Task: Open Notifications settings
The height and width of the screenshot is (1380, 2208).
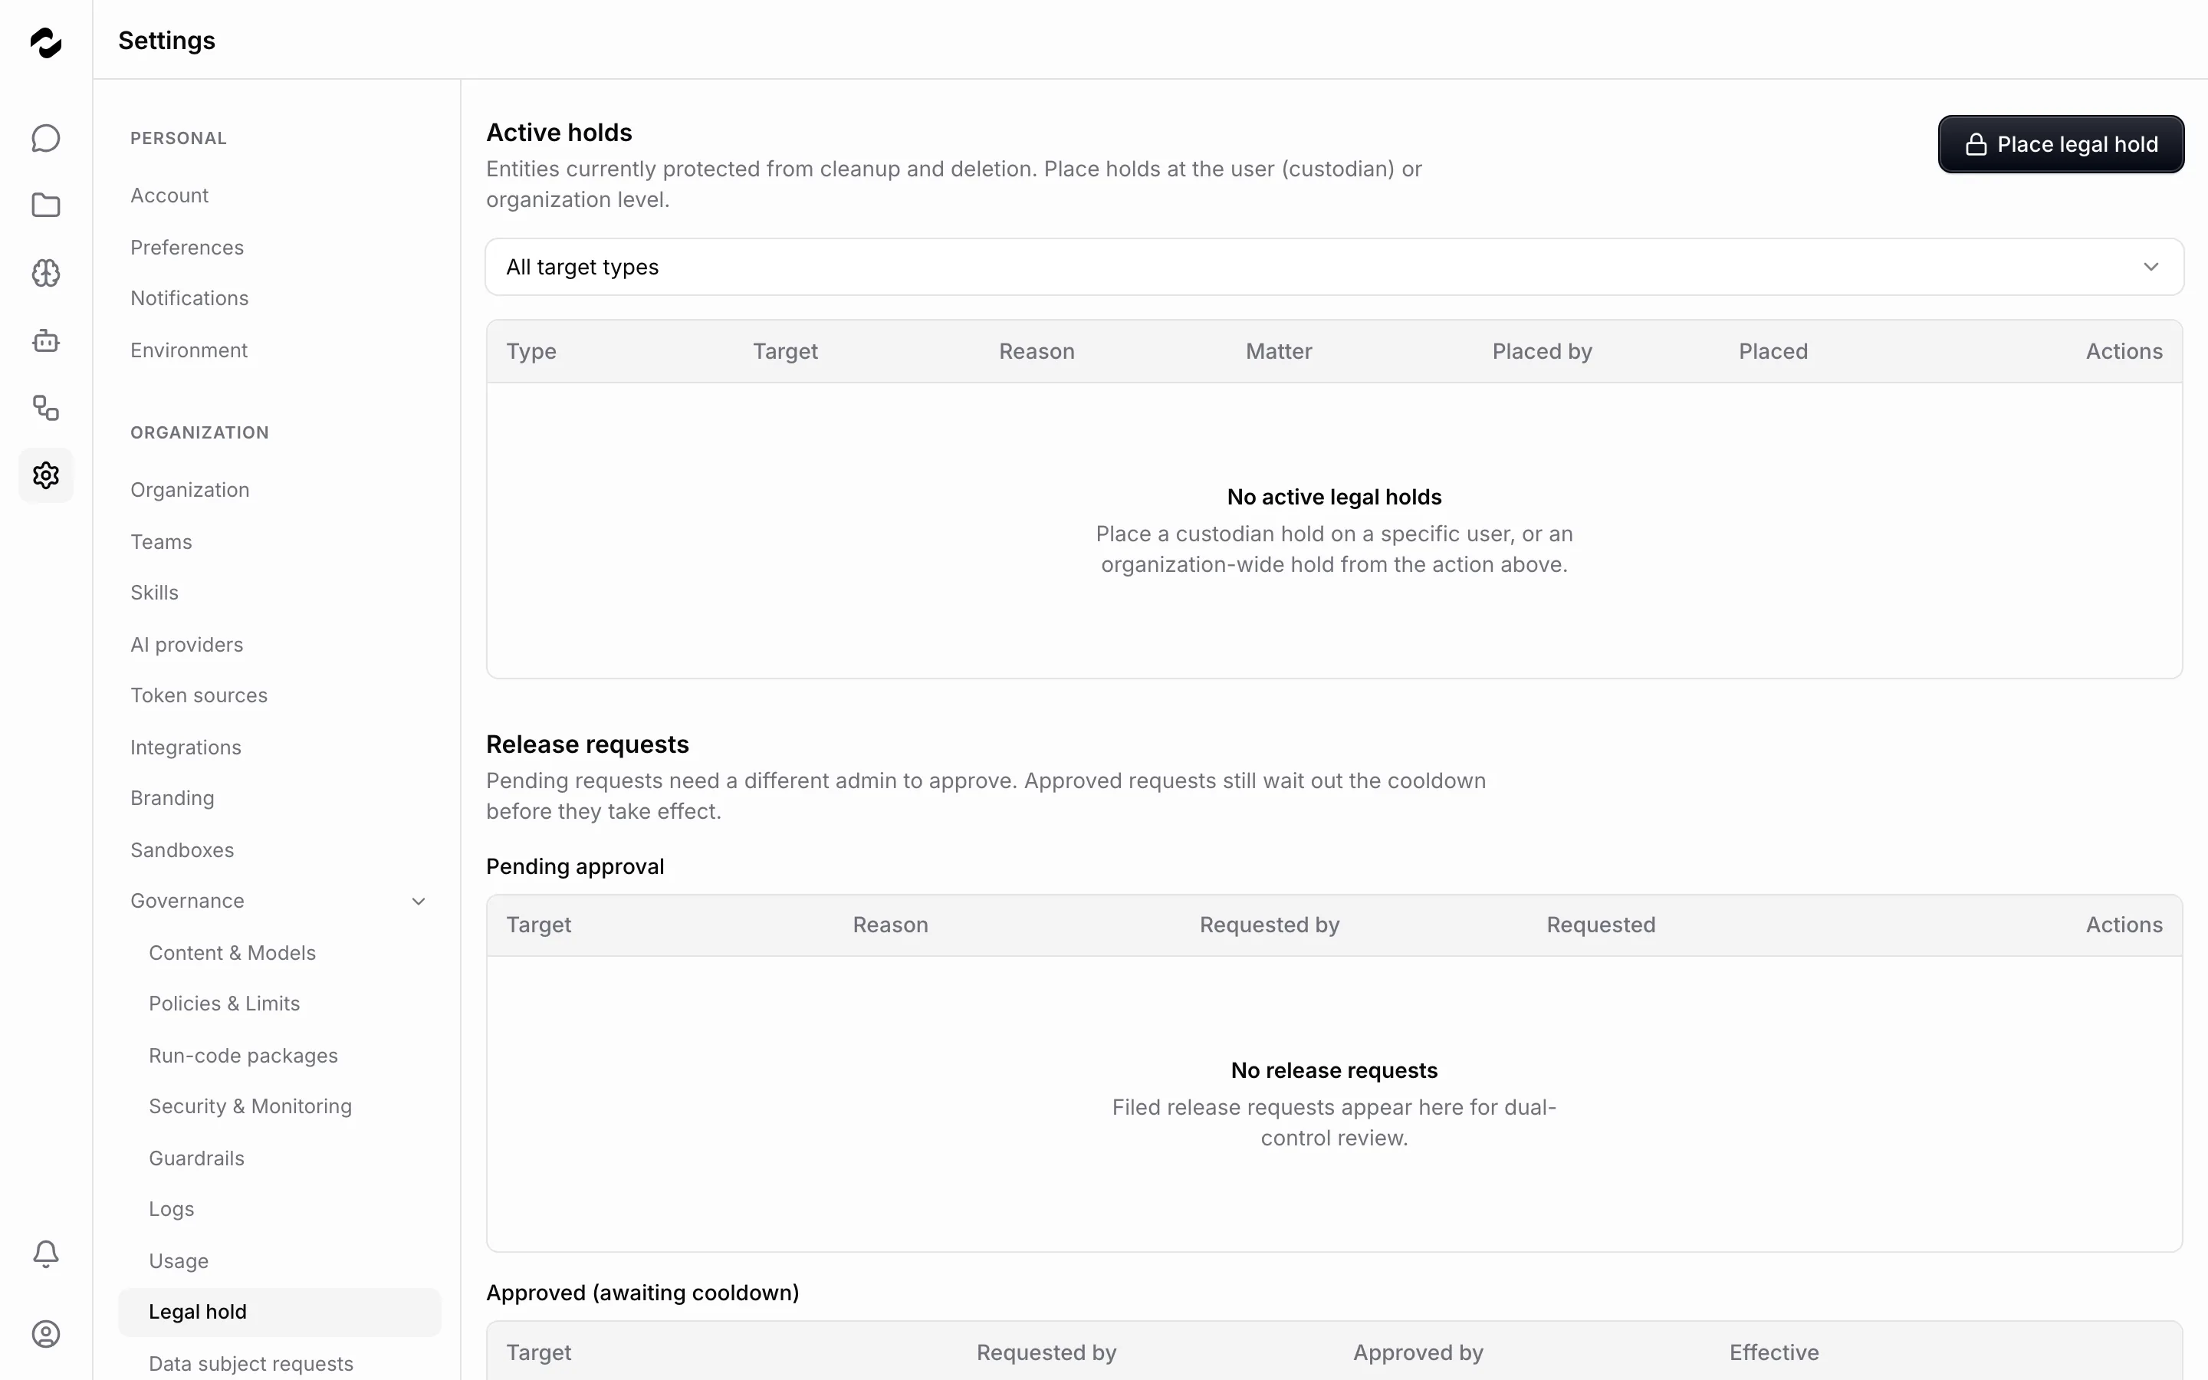Action: 190,298
